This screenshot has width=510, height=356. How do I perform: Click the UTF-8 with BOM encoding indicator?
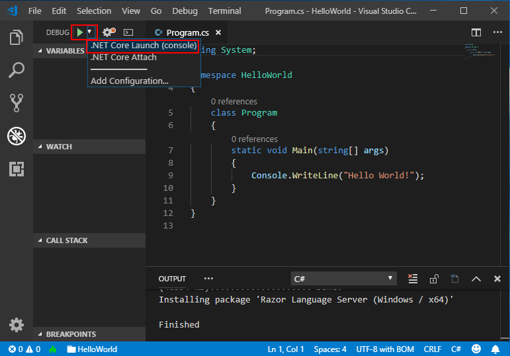point(385,349)
